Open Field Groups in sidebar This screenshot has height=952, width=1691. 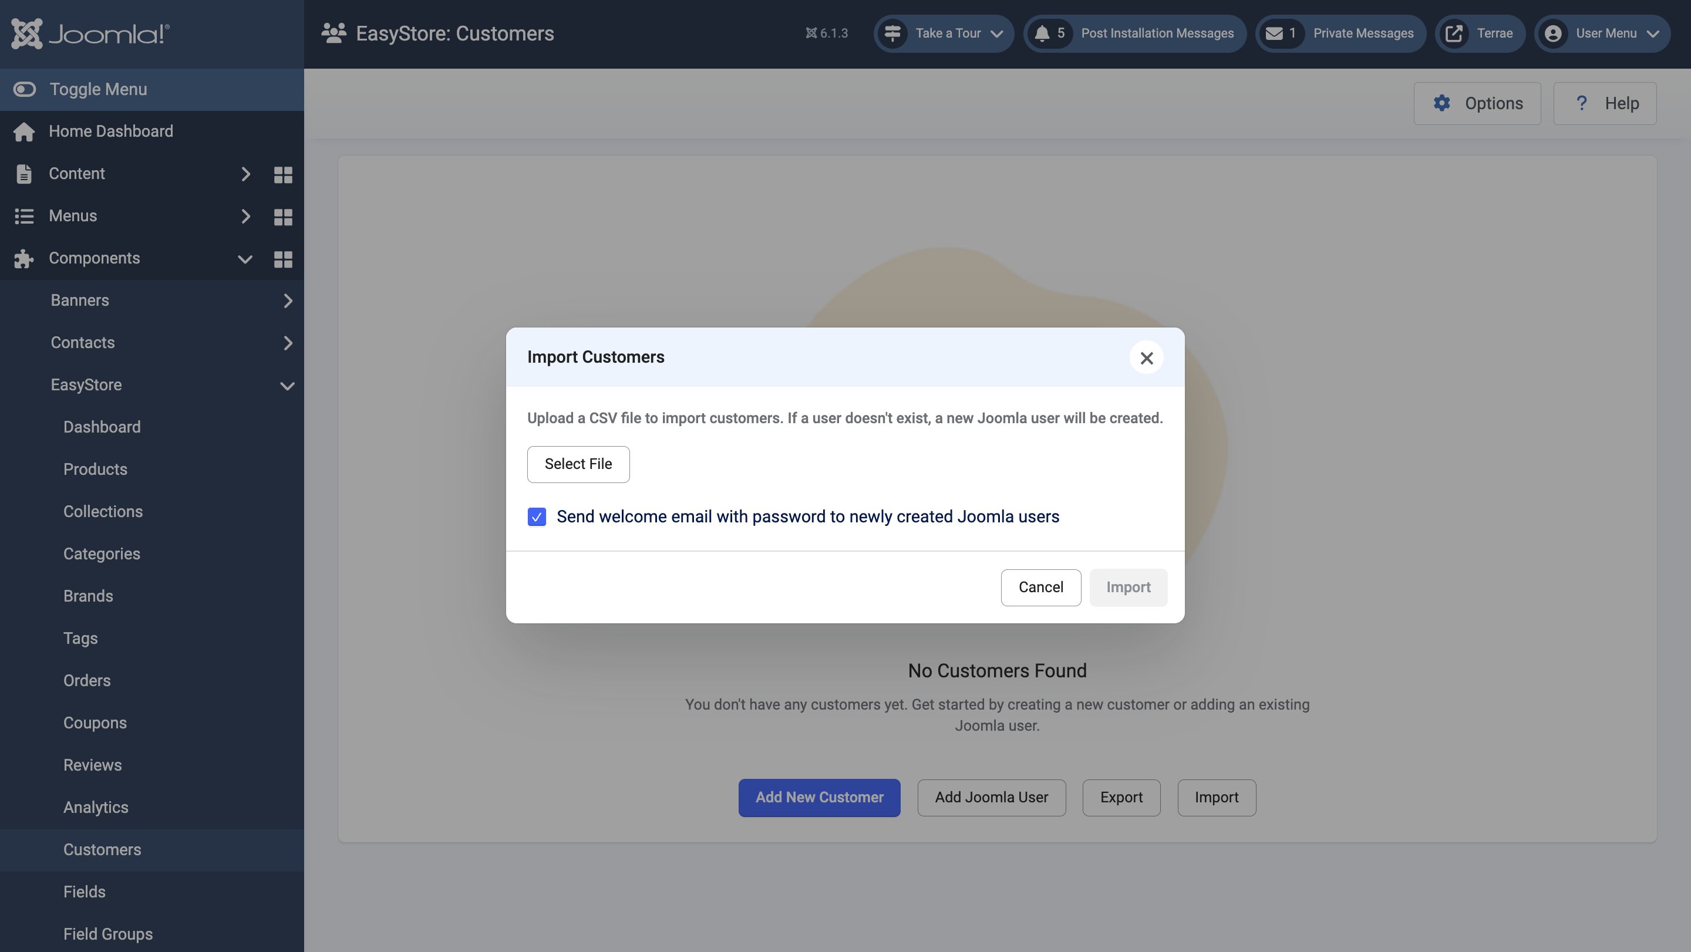pyautogui.click(x=107, y=934)
